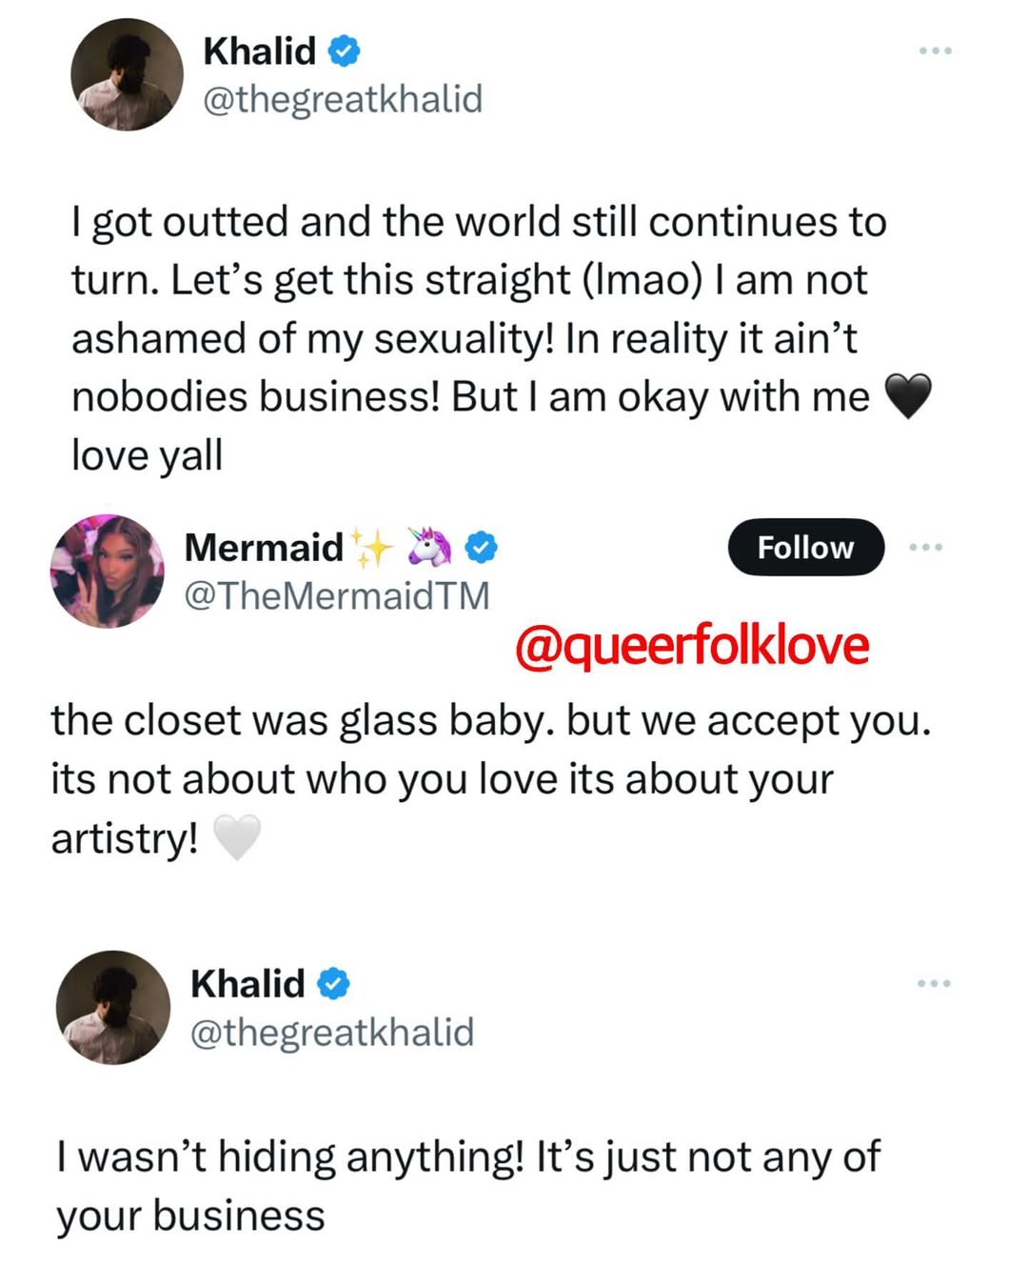Screen dimensions: 1028x1286
Task: Click the black heart emoji in Khalid's tweet
Action: [x=911, y=396]
